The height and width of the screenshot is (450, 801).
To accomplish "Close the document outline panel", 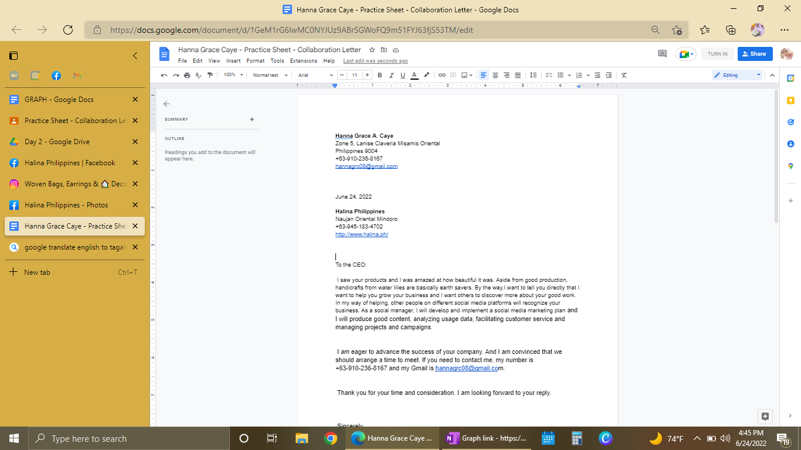I will pos(167,104).
